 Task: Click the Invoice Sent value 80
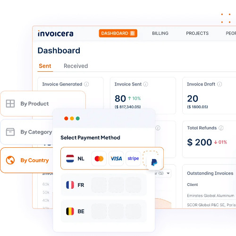click(120, 99)
